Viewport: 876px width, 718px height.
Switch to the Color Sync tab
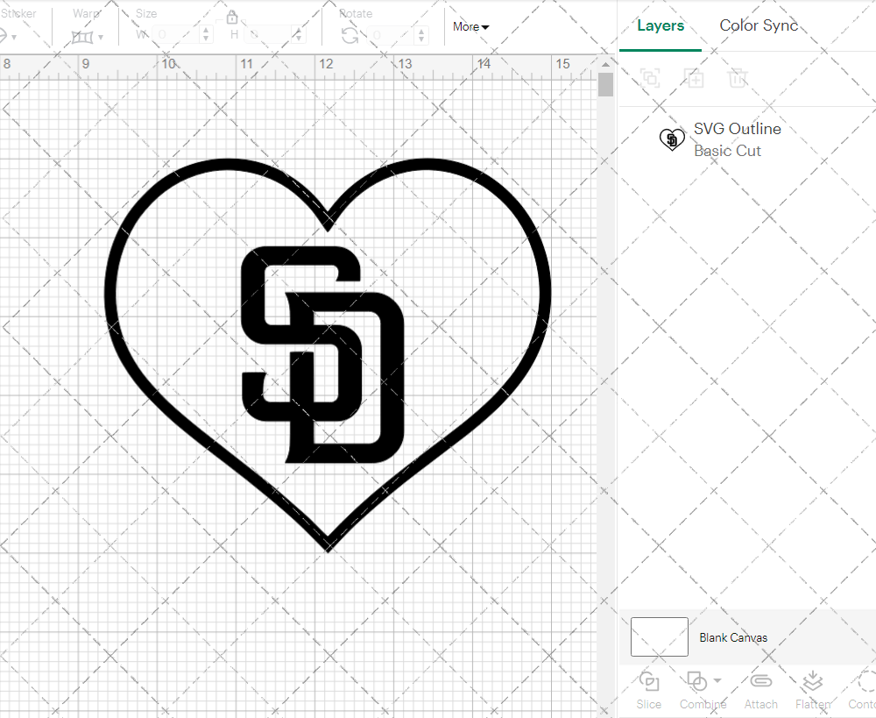tap(759, 25)
